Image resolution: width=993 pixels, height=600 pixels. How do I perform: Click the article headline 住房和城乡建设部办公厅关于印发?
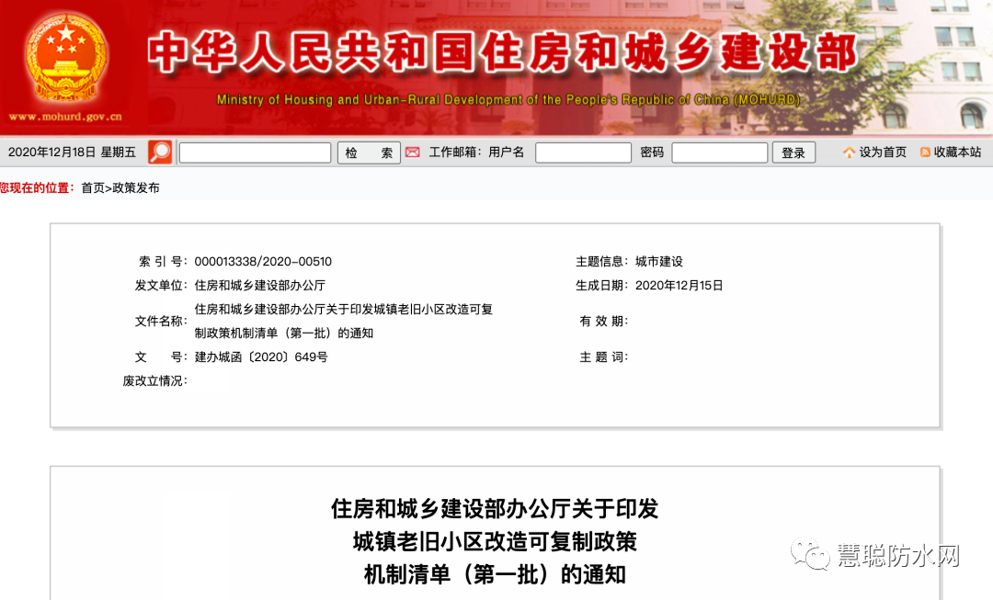pyautogui.click(x=495, y=508)
